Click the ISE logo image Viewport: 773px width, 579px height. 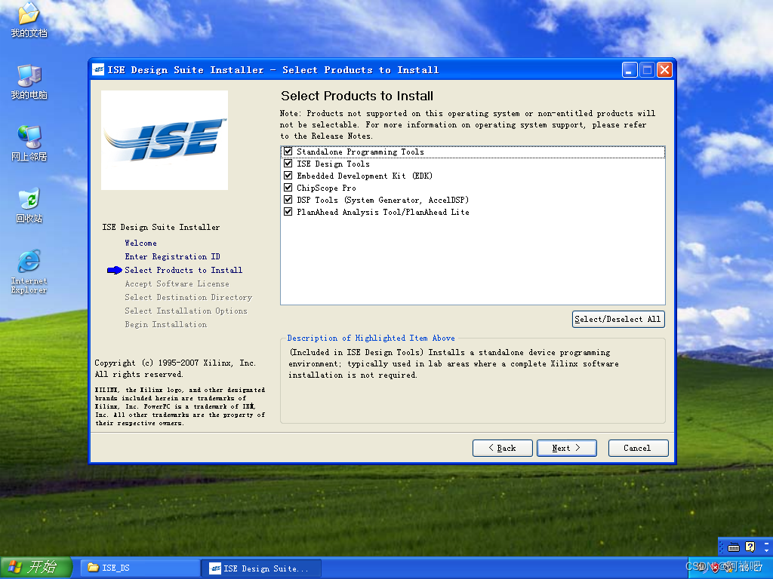click(164, 140)
